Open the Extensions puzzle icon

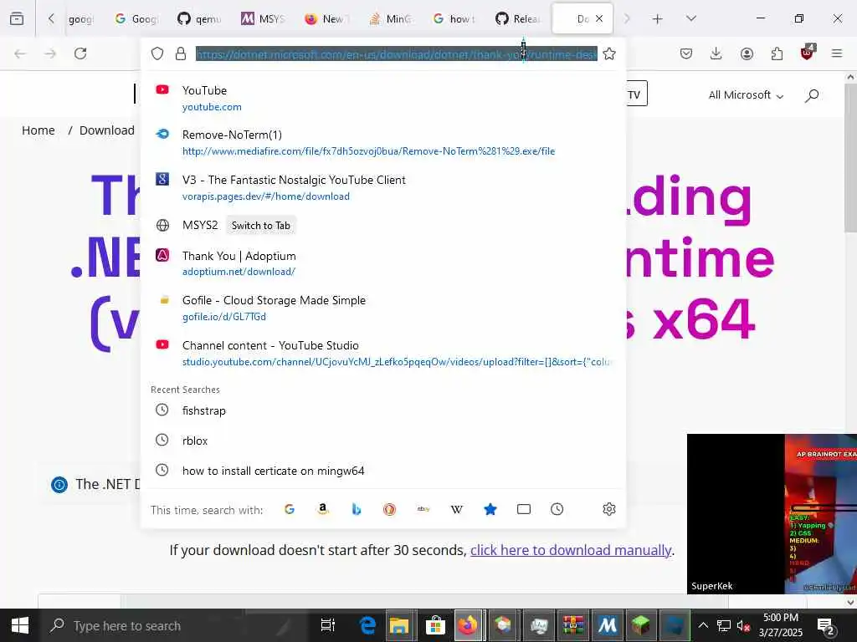click(x=777, y=53)
